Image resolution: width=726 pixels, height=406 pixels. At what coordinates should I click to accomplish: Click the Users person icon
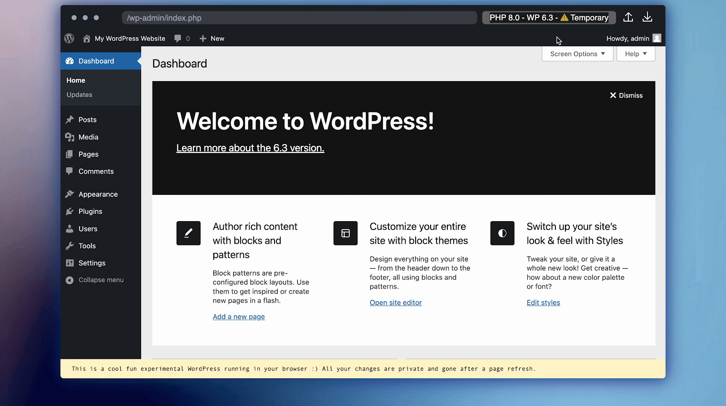coord(69,229)
